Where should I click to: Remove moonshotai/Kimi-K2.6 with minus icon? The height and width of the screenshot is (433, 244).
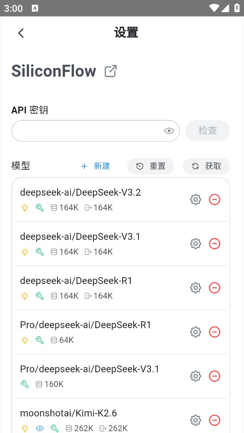pos(215,420)
